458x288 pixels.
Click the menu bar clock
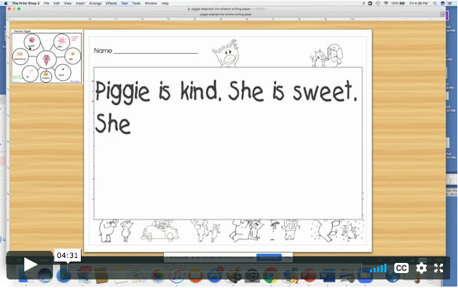(x=419, y=3)
